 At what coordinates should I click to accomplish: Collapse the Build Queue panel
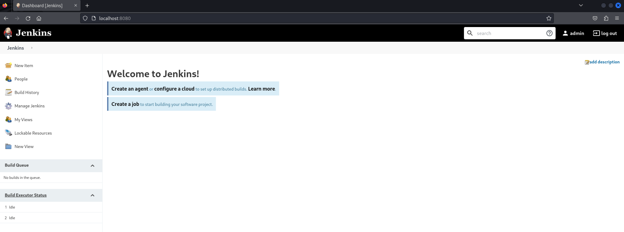93,166
